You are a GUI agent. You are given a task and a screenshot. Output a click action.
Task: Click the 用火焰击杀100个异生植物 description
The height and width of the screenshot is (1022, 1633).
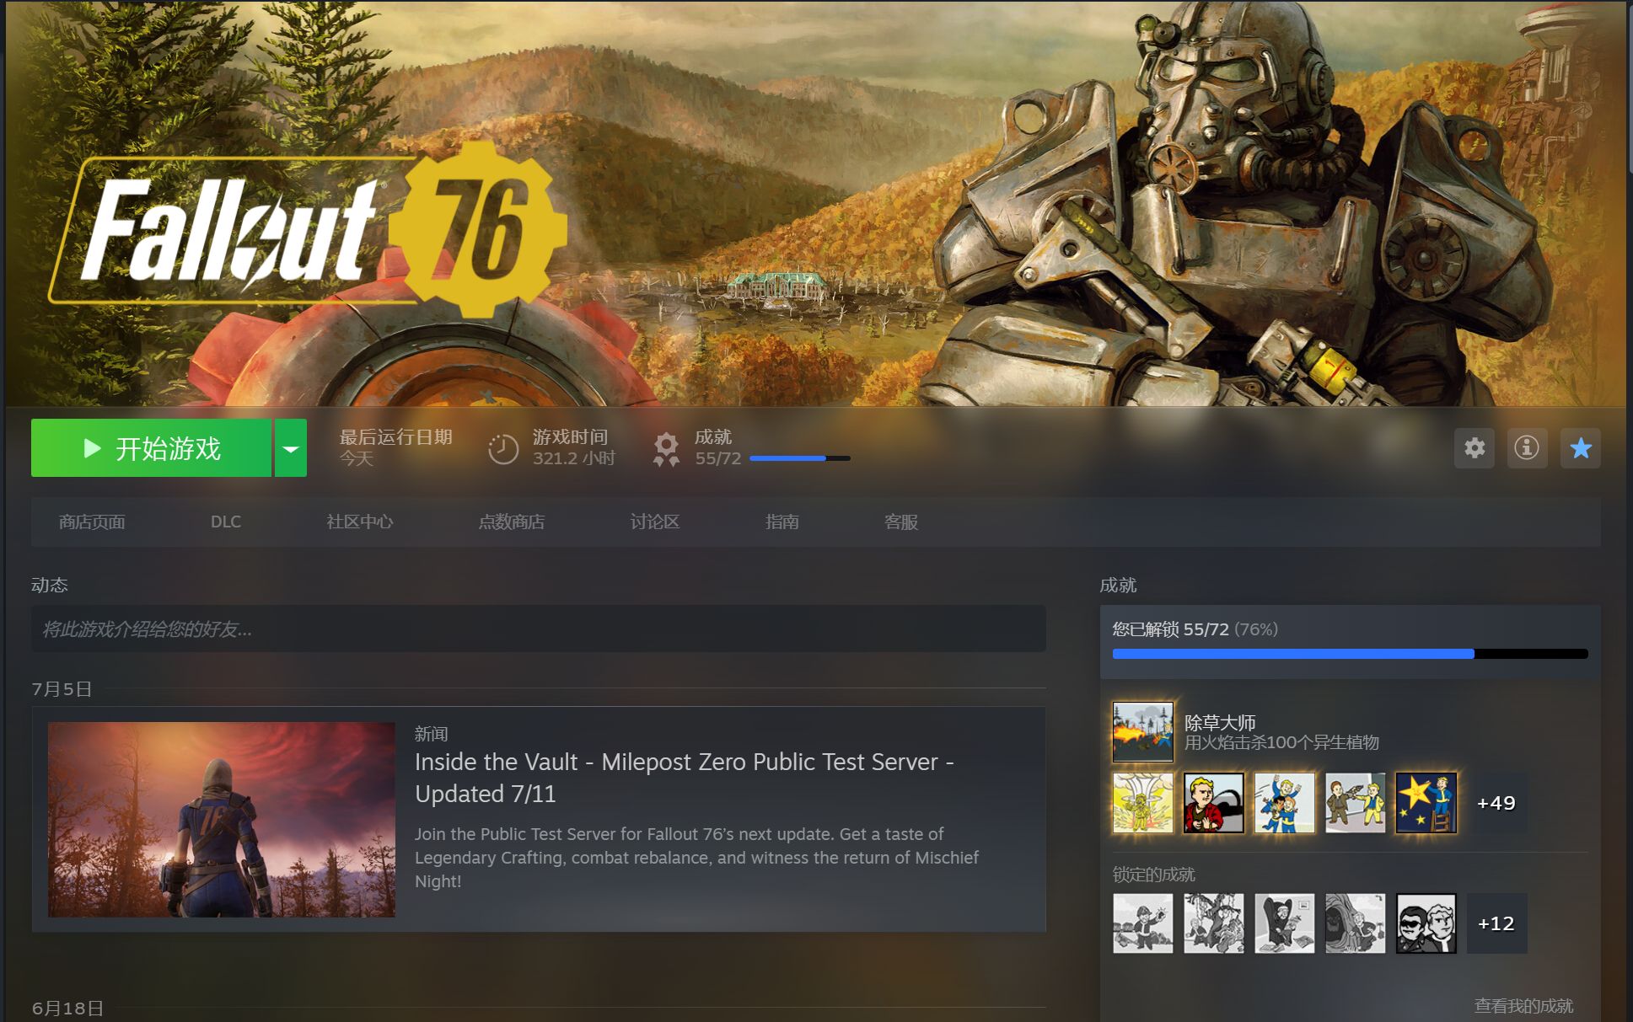1281,742
